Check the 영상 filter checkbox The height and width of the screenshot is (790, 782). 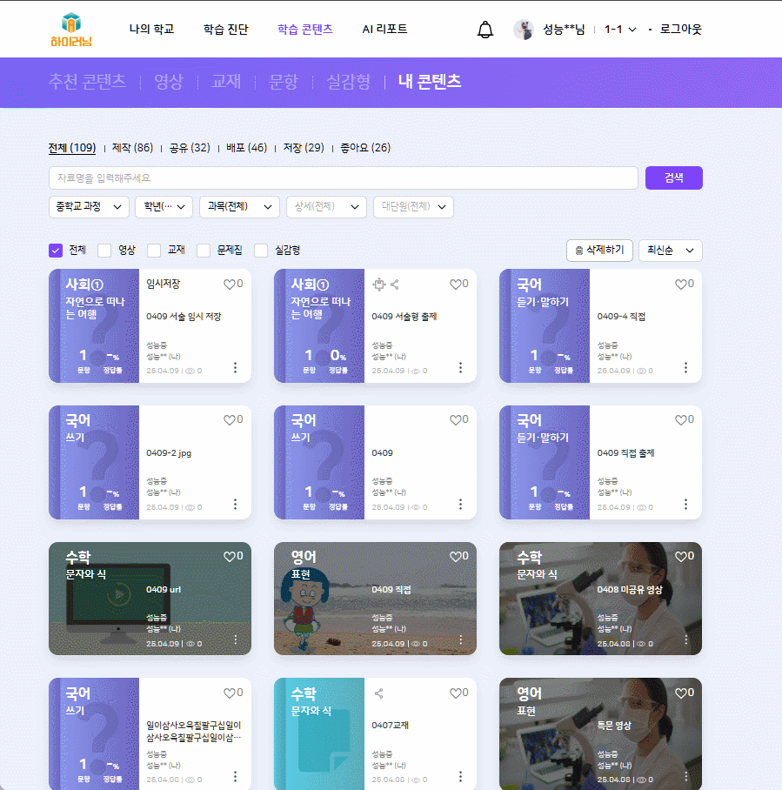(104, 251)
